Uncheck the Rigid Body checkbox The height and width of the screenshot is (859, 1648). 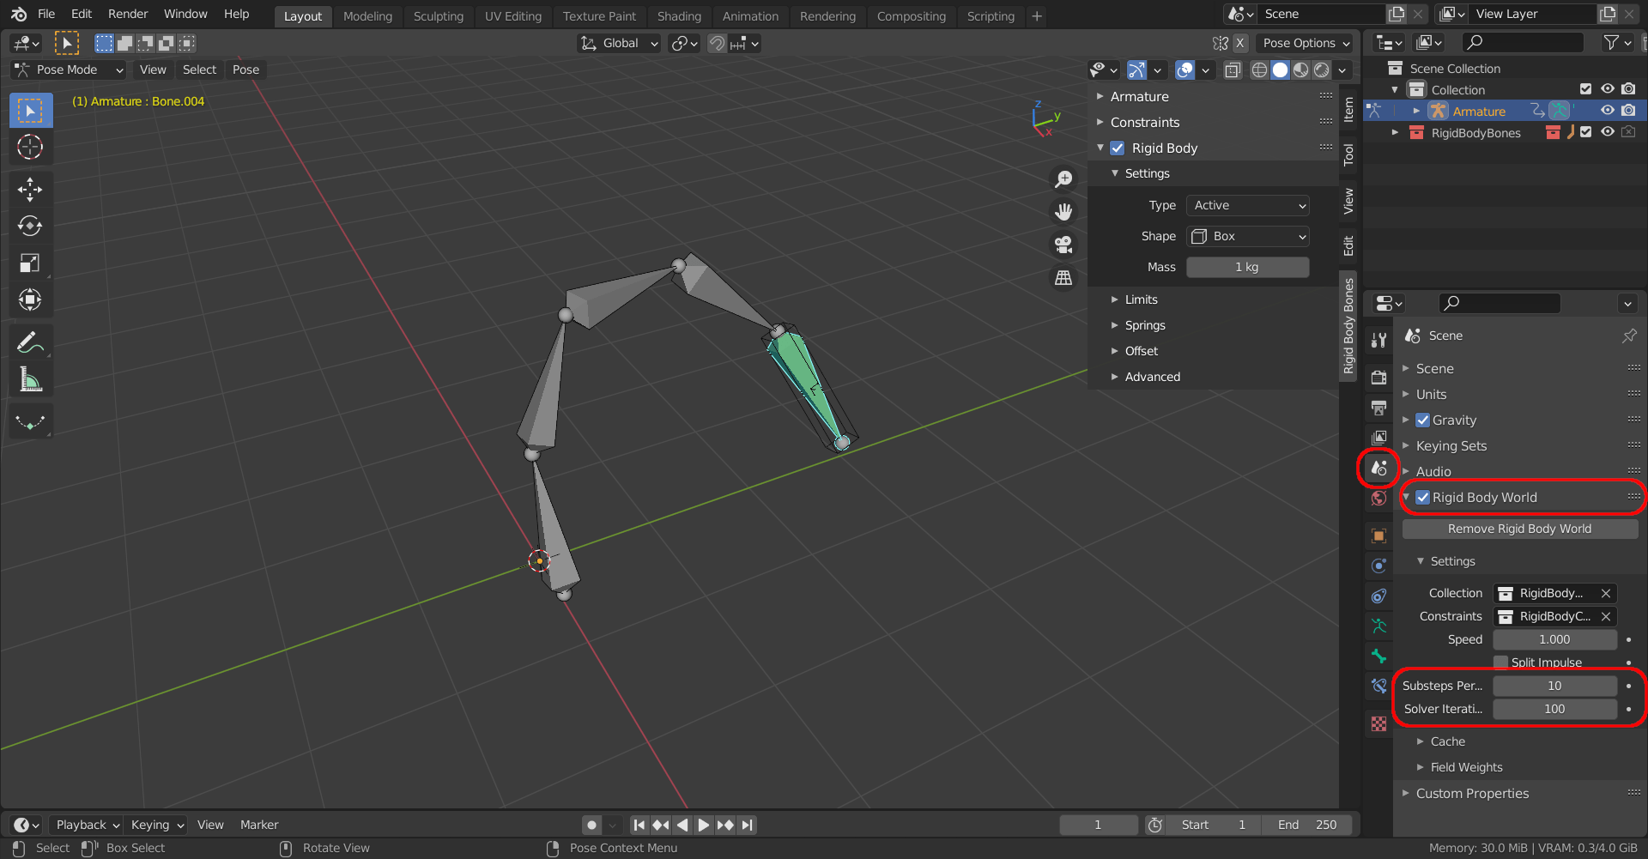coord(1117,148)
